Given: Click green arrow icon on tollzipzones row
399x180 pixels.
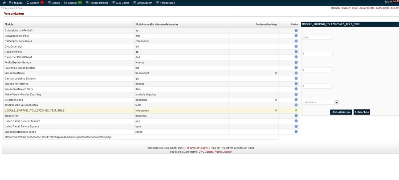Looking at the screenshot, I should [296, 110].
